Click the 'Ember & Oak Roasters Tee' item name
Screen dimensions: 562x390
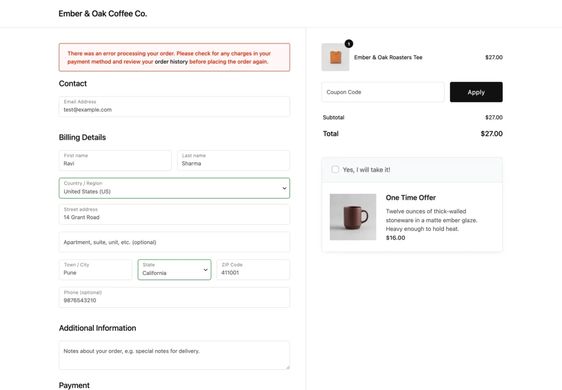click(388, 57)
